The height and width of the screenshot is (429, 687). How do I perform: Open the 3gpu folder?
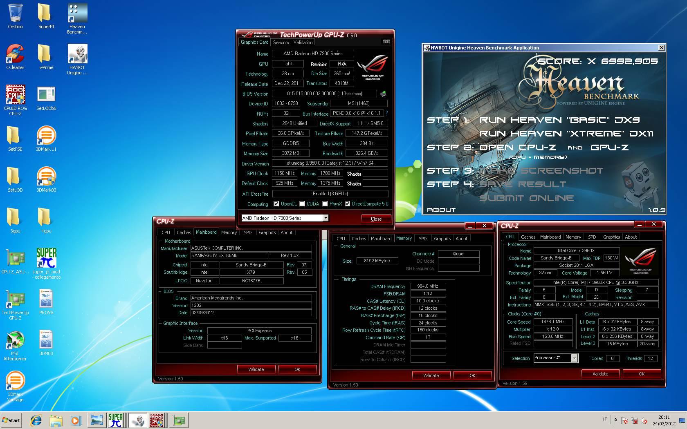pos(15,221)
